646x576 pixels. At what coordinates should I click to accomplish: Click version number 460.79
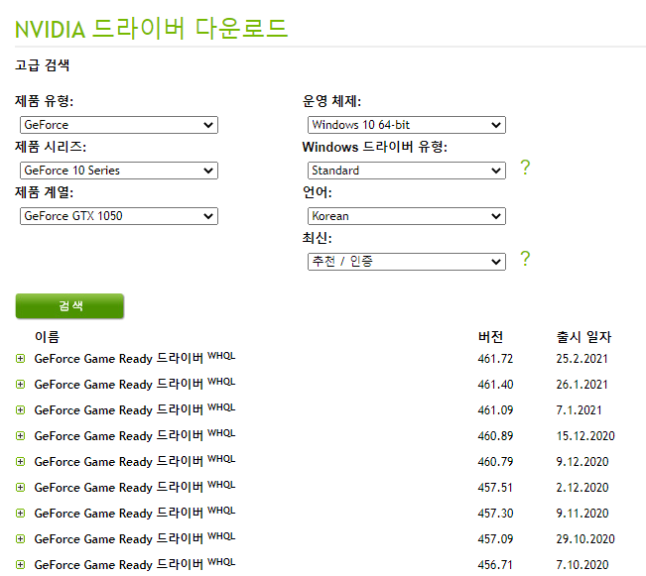[x=495, y=462]
